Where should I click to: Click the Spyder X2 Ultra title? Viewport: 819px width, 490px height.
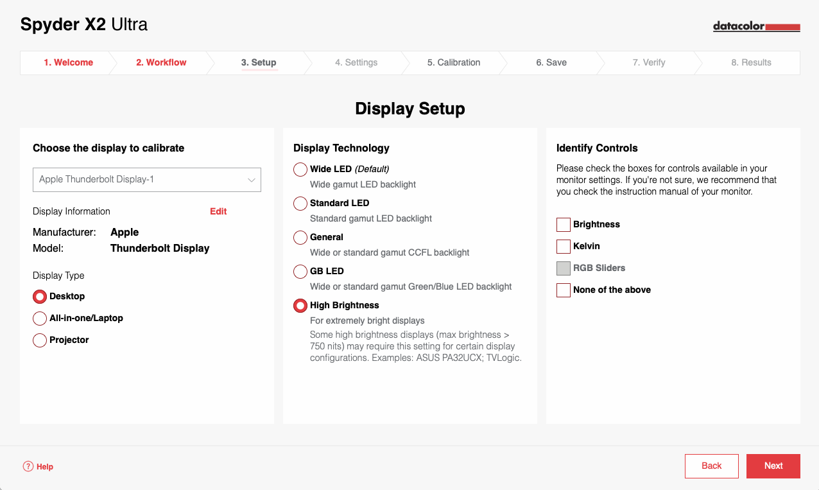(x=84, y=25)
